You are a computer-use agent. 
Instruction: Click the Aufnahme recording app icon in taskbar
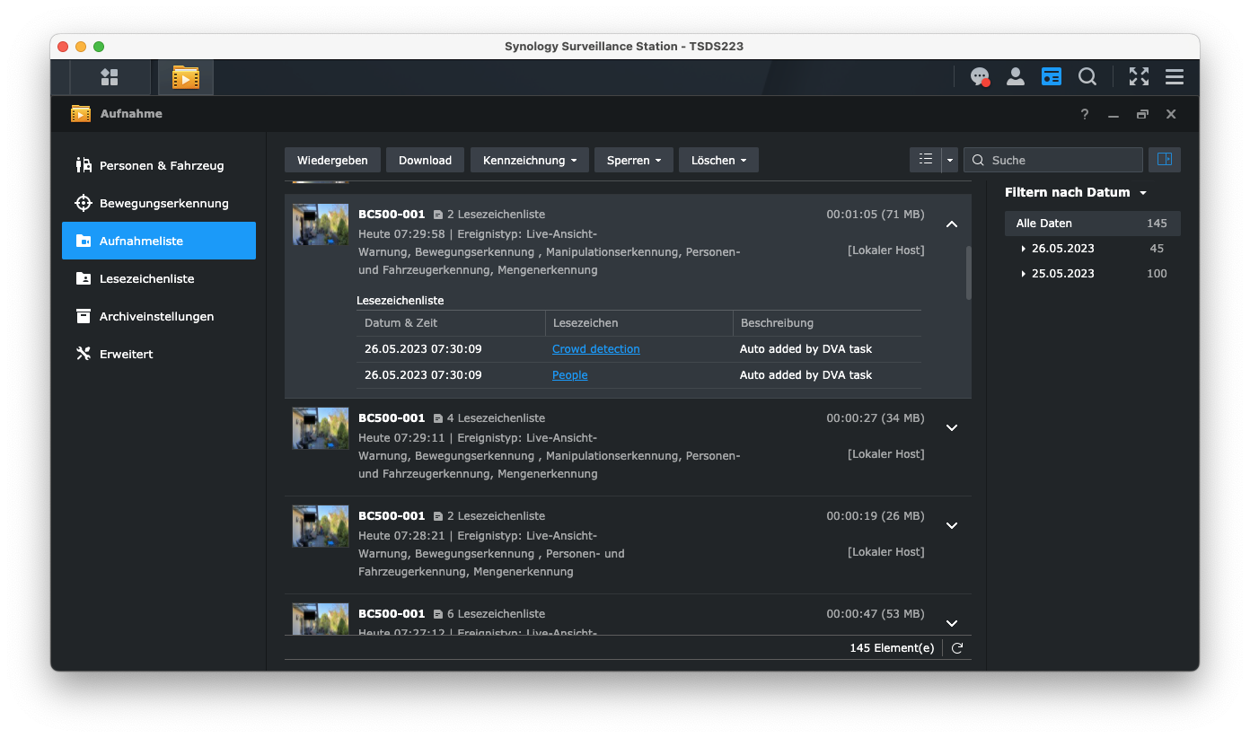(x=186, y=77)
